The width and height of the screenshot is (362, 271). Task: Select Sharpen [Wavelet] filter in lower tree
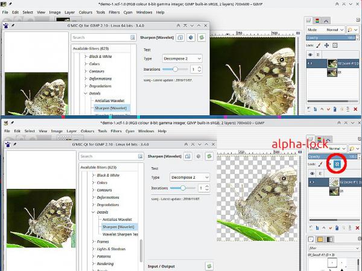click(118, 227)
